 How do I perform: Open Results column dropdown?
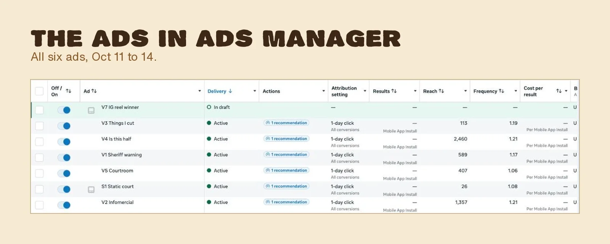[x=415, y=91]
